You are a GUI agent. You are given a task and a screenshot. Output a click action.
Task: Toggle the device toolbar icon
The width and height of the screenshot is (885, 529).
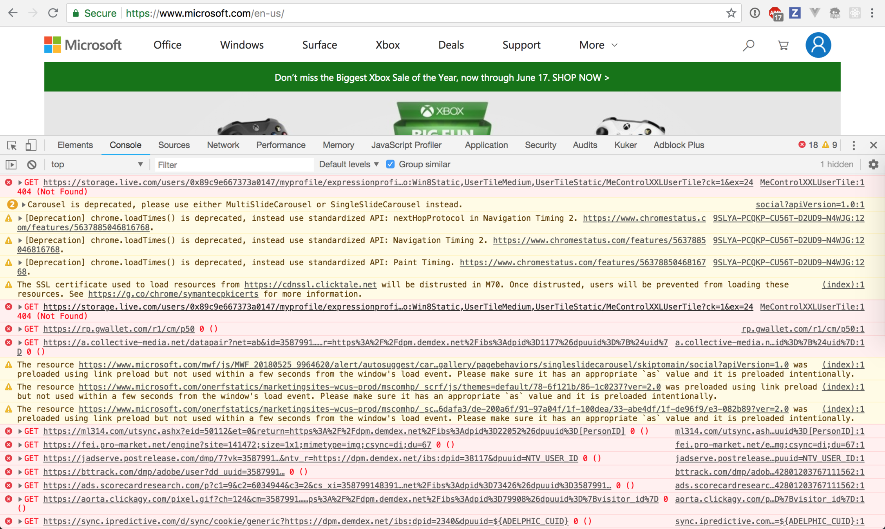[x=31, y=145]
